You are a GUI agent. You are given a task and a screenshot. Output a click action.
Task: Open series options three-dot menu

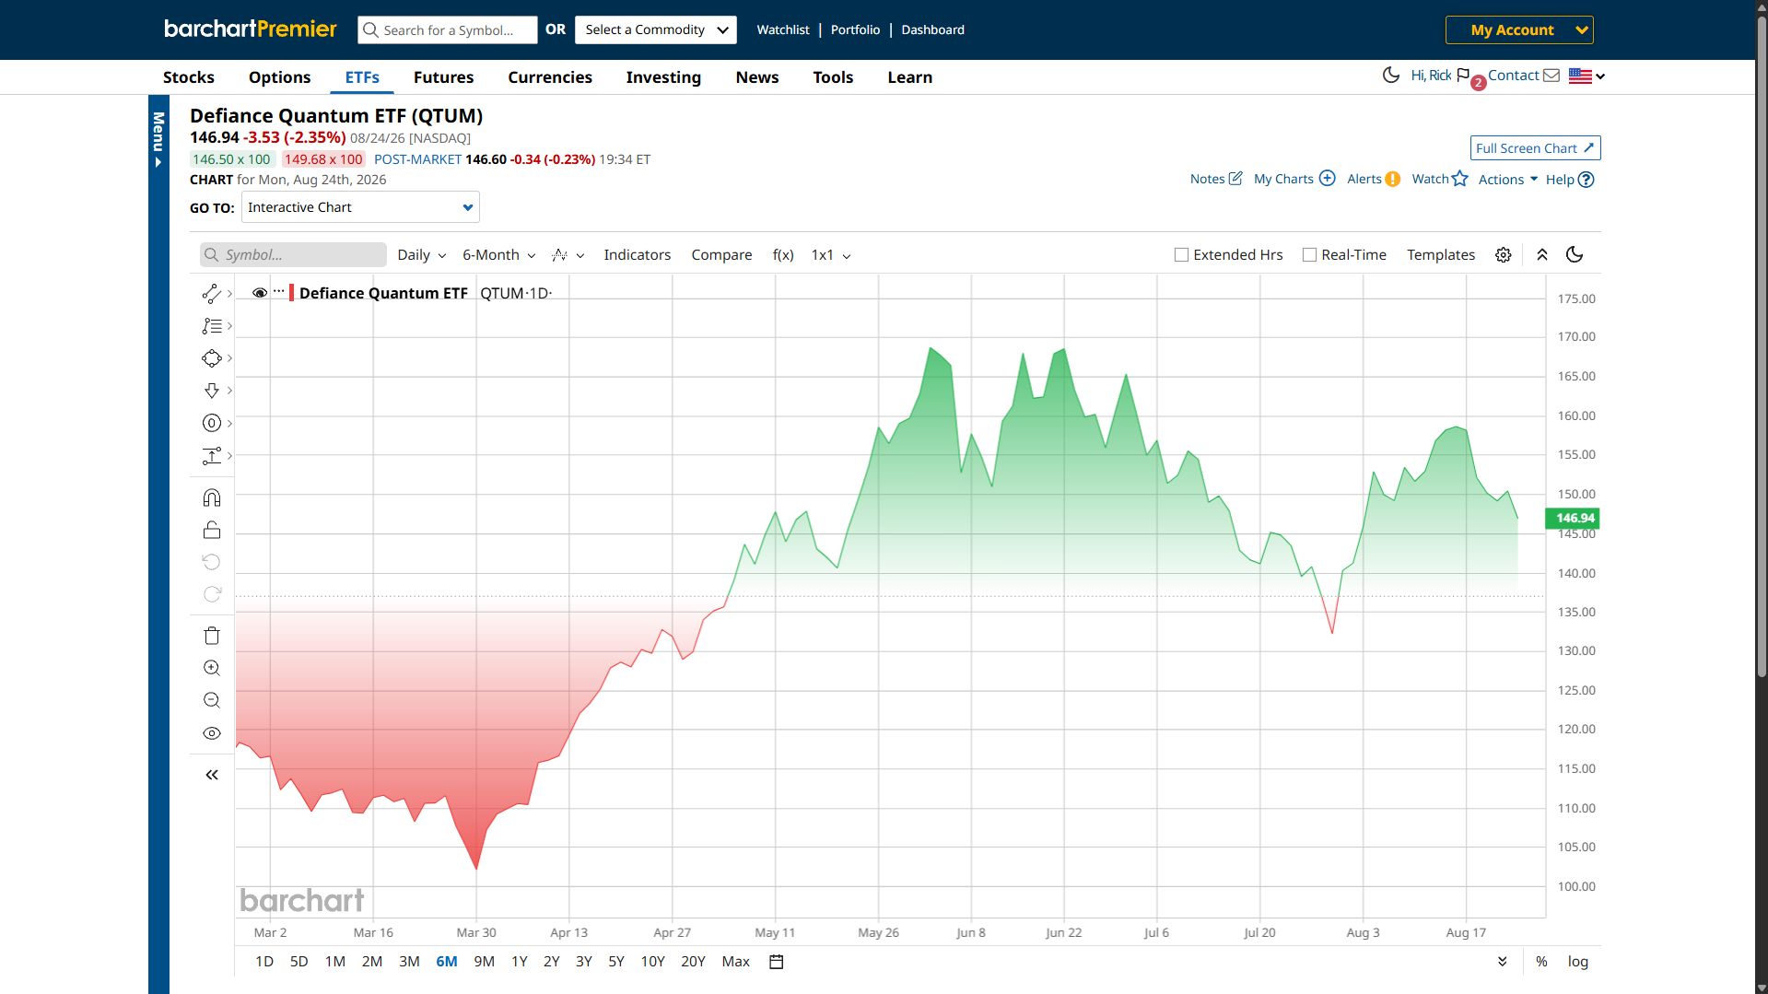point(278,291)
